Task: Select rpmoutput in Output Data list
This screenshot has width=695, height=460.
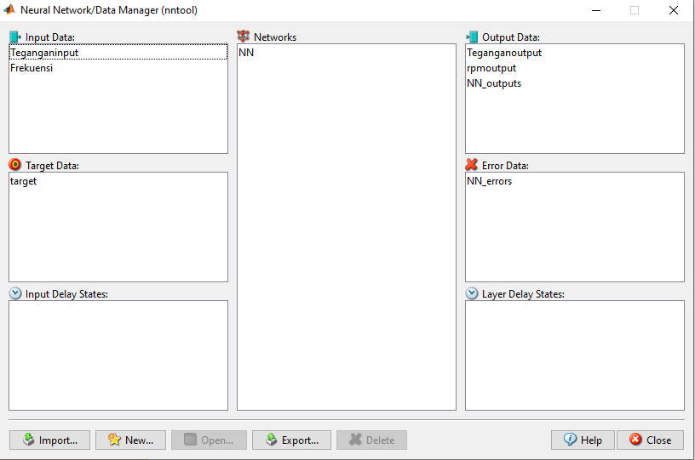Action: (x=575, y=68)
